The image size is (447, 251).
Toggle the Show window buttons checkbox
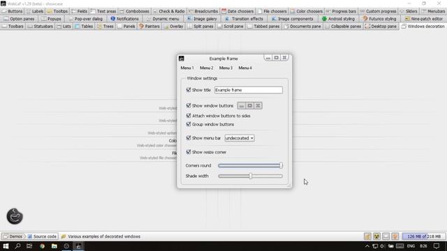pos(189,105)
